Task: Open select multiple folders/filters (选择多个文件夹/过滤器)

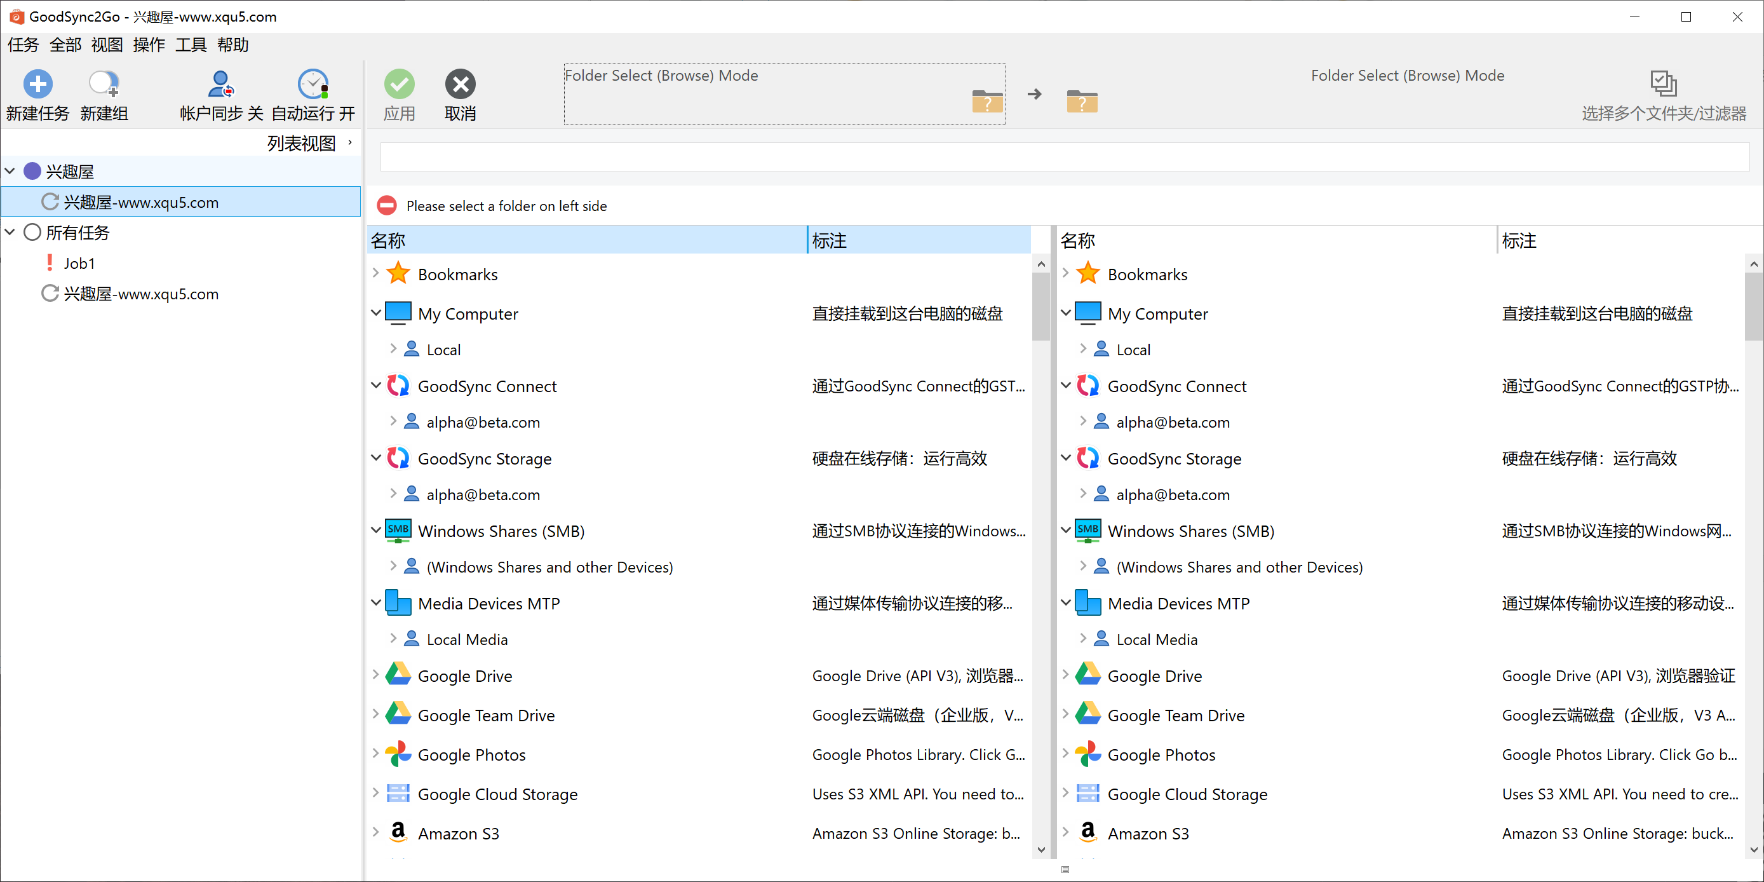Action: (1664, 96)
